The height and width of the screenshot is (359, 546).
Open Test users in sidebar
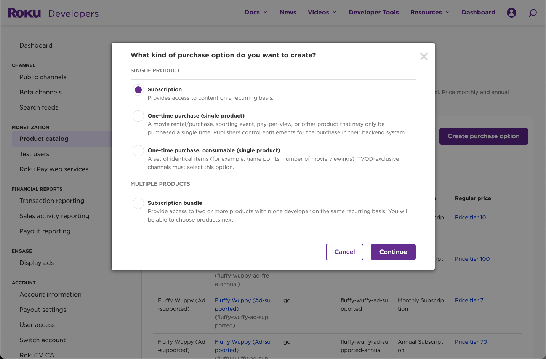coord(34,154)
